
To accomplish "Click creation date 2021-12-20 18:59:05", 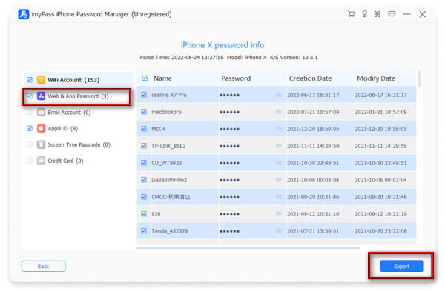I will (x=313, y=129).
